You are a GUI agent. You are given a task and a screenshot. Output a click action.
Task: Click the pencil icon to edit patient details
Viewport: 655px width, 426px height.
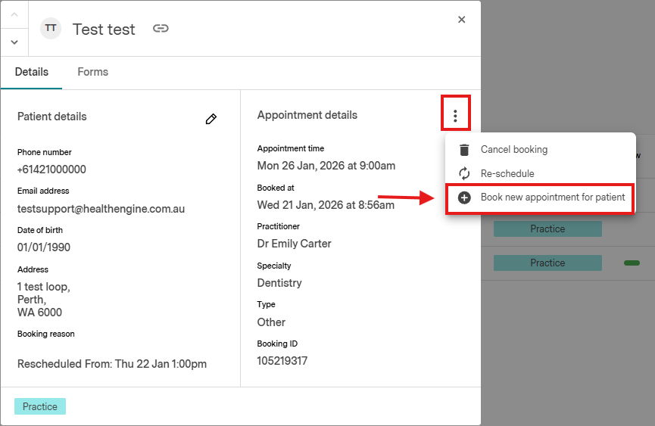[211, 119]
